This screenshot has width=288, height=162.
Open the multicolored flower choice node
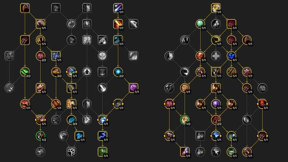71,72
